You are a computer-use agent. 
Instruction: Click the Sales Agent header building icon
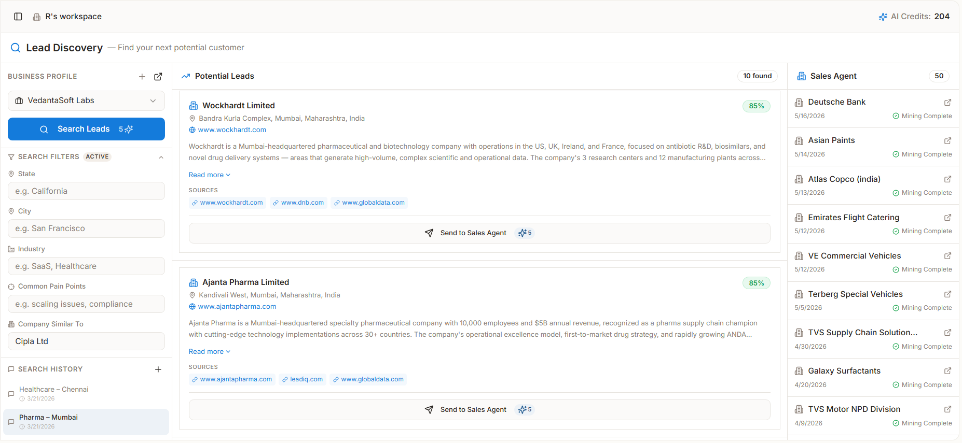point(802,76)
